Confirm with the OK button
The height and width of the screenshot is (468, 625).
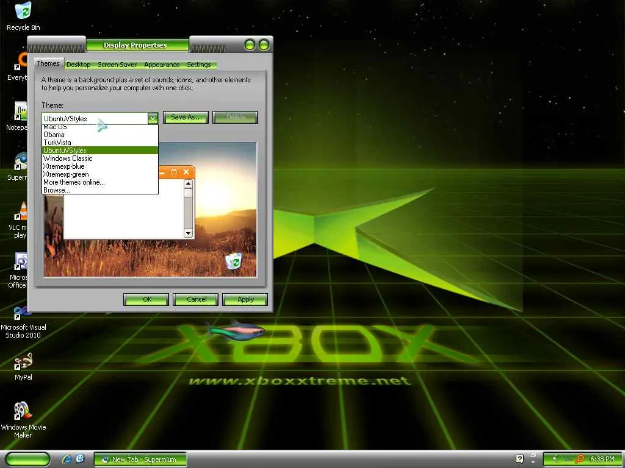[x=146, y=299]
